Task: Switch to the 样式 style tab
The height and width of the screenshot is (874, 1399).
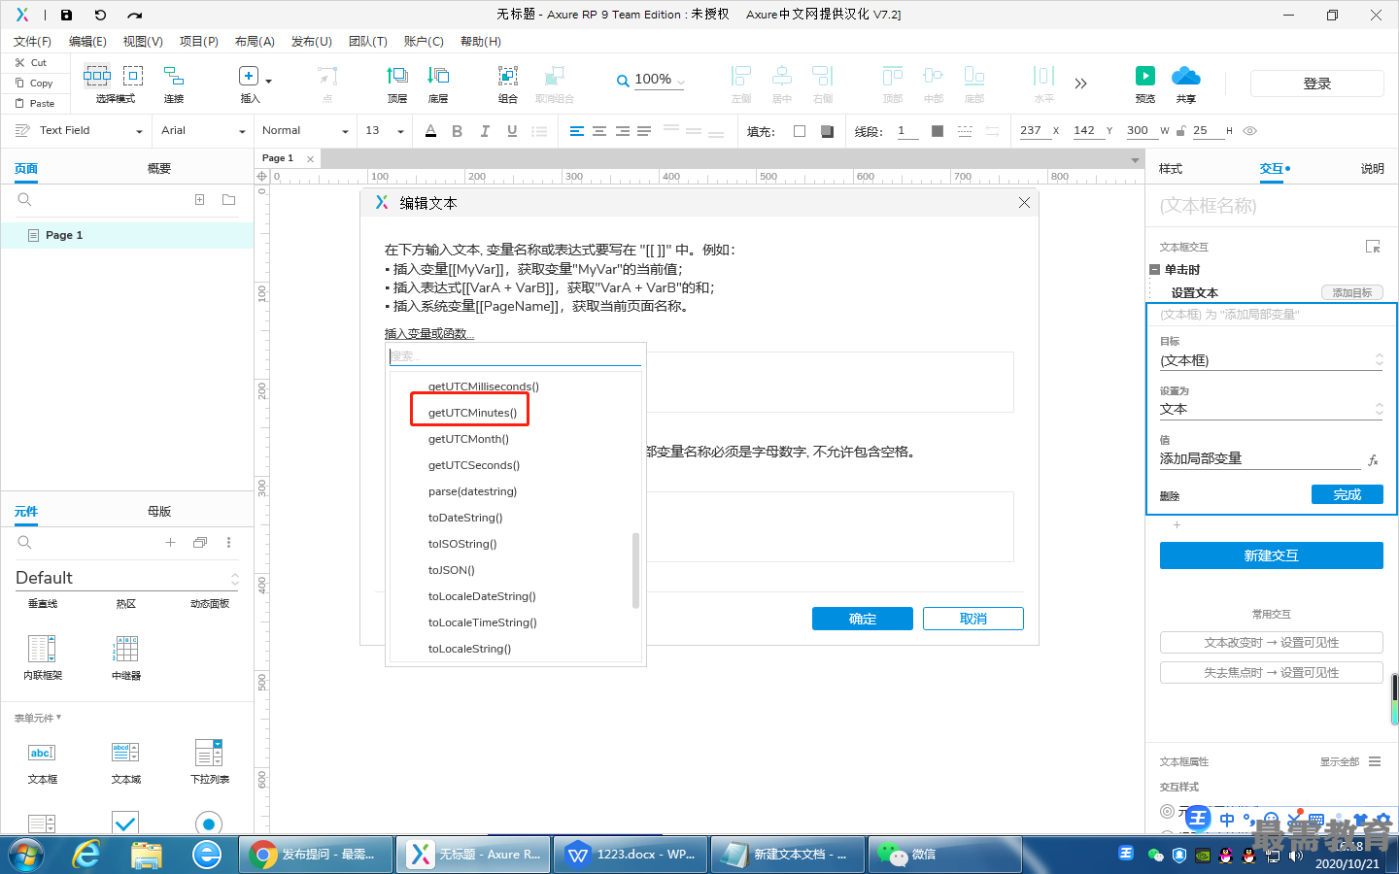Action: pos(1171,169)
